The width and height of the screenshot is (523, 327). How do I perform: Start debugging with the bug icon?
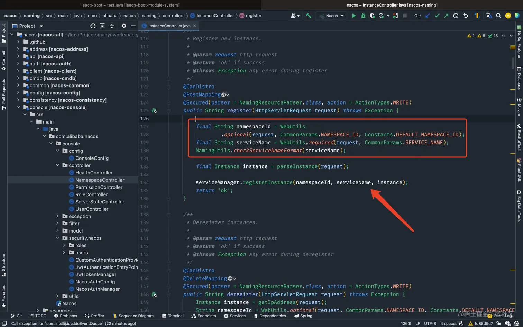pos(363,16)
